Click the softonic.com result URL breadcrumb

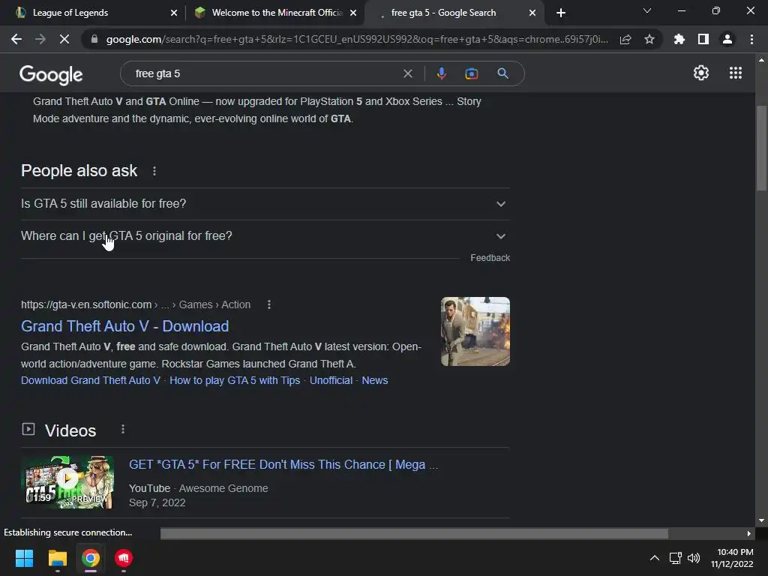coord(136,304)
